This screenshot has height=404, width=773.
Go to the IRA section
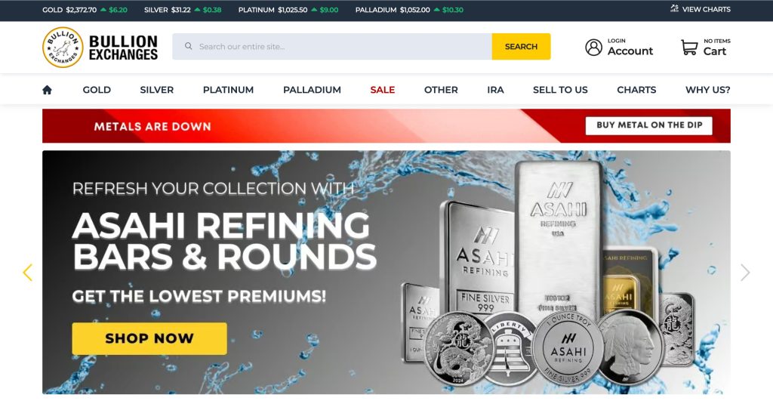[495, 90]
